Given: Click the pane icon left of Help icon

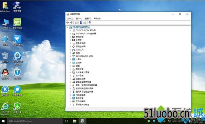Looking at the screenshot, I should (76, 23).
